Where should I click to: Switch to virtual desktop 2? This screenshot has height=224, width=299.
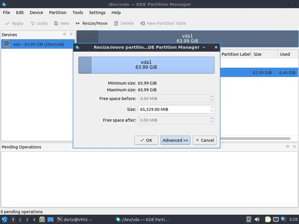pyautogui.click(x=20, y=220)
